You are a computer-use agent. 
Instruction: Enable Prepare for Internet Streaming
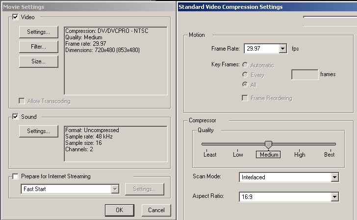[15, 176]
